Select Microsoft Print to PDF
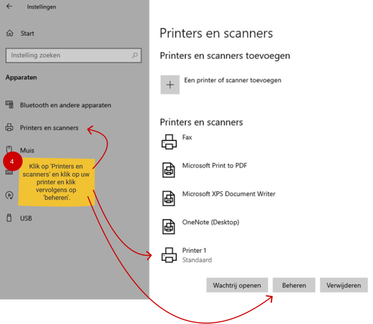The image size is (373, 324). [214, 166]
